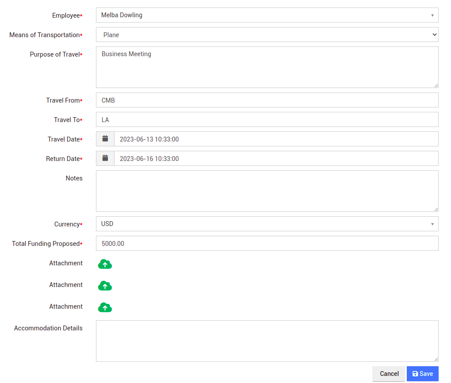This screenshot has height=383, width=451.
Task: Click Accommodation Details textarea resize handle
Action: [436, 359]
